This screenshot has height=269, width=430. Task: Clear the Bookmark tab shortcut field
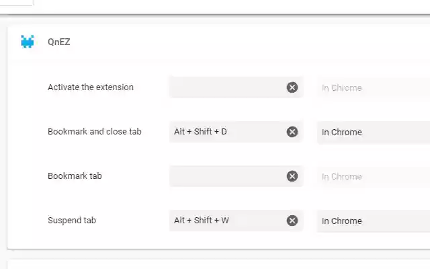coord(292,176)
